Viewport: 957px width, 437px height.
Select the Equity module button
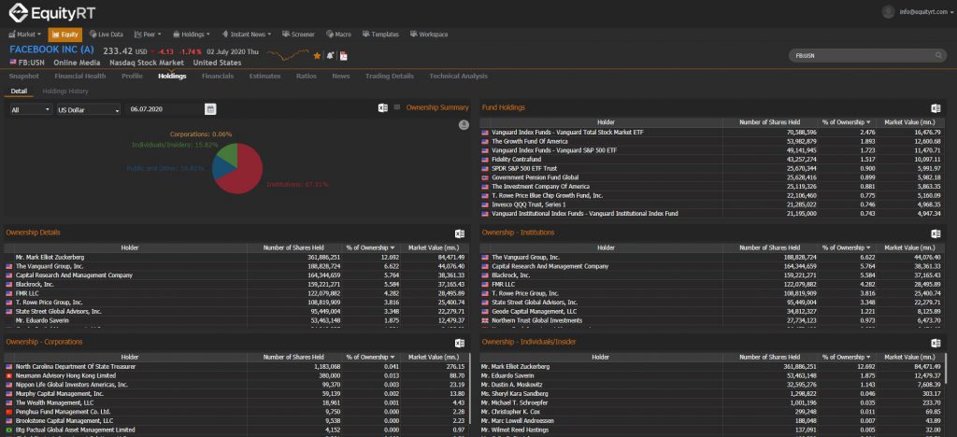point(64,35)
